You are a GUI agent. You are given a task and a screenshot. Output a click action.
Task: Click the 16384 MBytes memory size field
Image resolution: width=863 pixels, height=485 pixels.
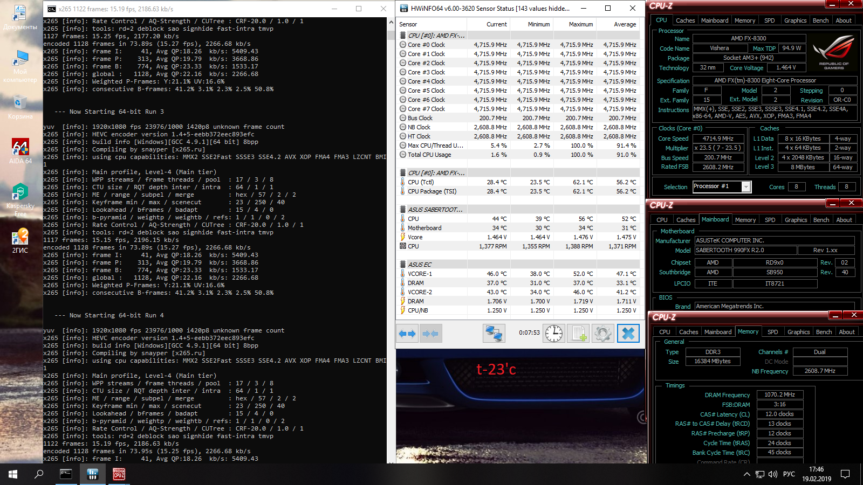pyautogui.click(x=713, y=361)
